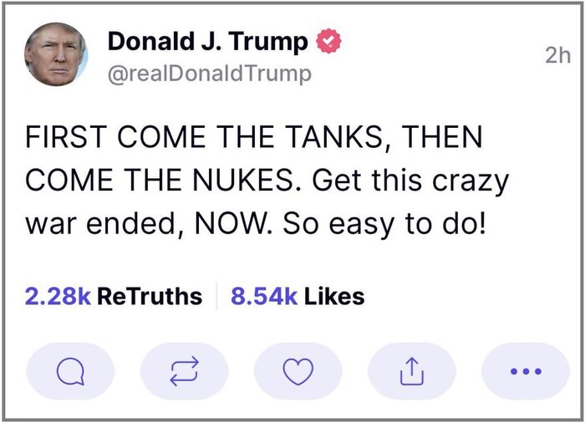The width and height of the screenshot is (585, 423).
Task: Like the post with the heart icon
Action: click(x=298, y=371)
